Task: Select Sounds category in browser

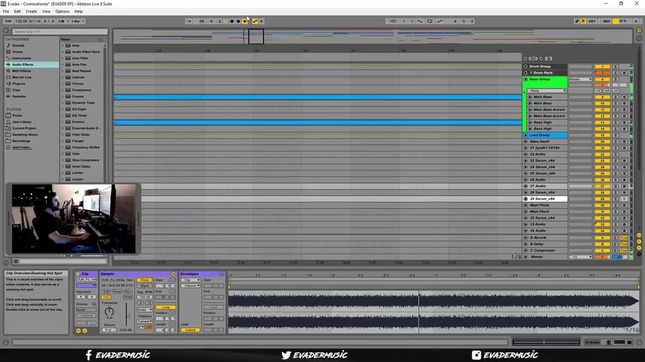Action: click(18, 45)
